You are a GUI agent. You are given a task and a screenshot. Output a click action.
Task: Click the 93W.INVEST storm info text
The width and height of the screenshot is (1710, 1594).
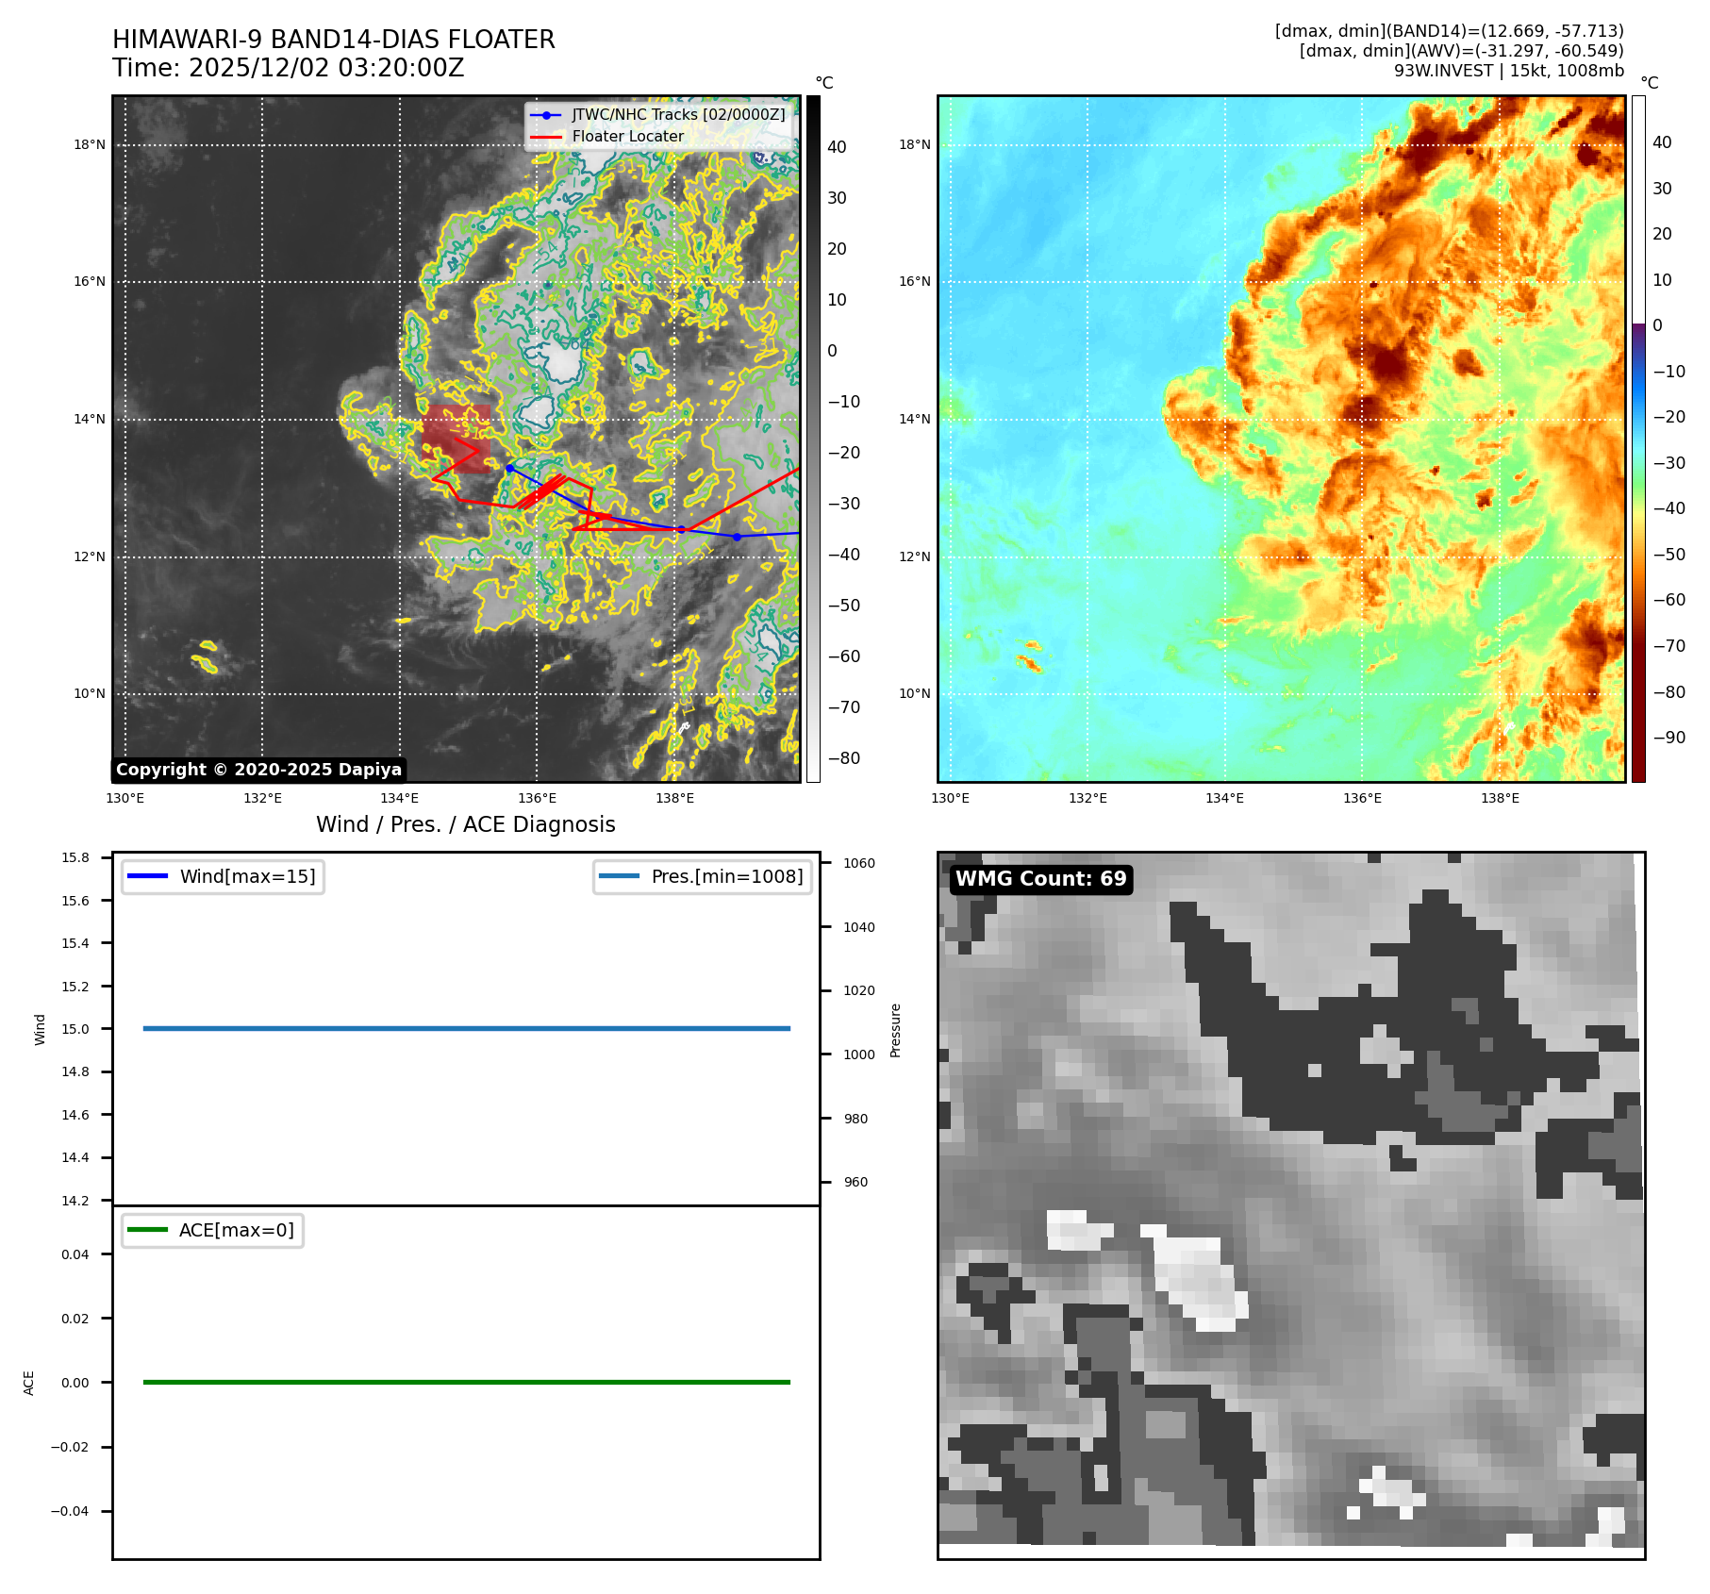click(x=1508, y=71)
